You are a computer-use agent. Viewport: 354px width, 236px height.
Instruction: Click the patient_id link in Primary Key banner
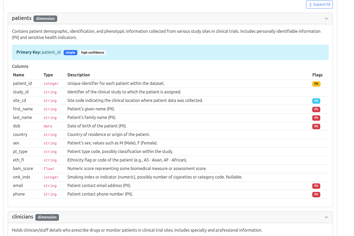(51, 52)
